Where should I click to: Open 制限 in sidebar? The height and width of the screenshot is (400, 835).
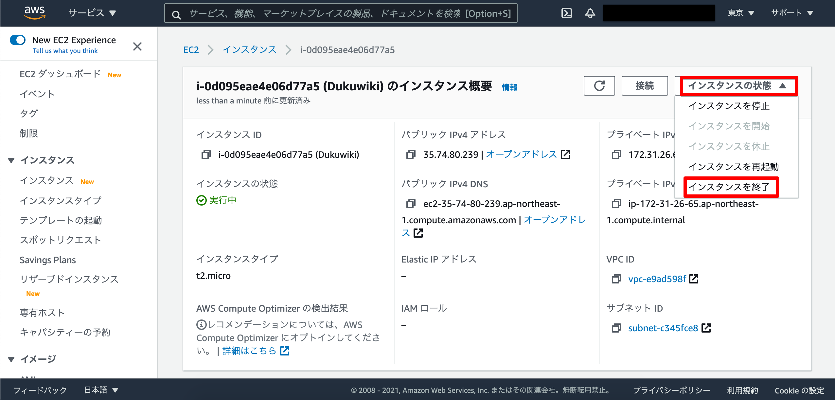point(29,134)
